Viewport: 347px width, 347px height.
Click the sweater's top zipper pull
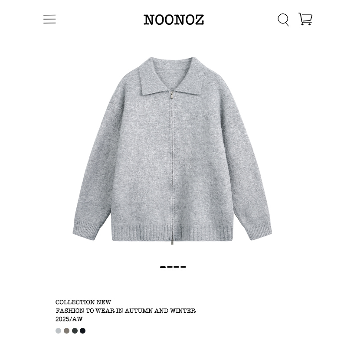pos(172,95)
